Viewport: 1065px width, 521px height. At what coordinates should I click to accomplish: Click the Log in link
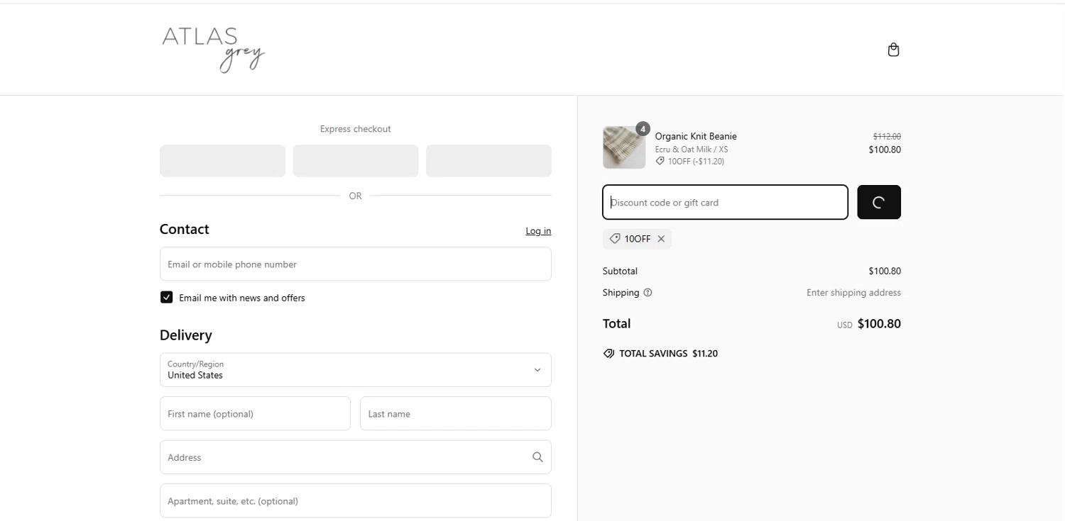coord(538,231)
